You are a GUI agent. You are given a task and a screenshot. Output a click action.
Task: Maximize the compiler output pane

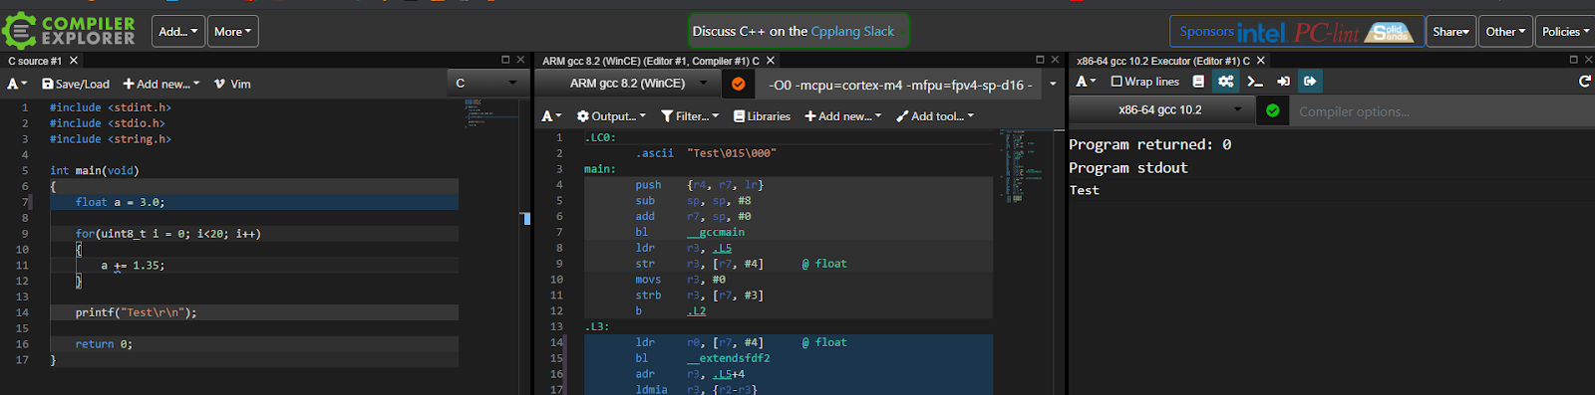click(x=1040, y=60)
